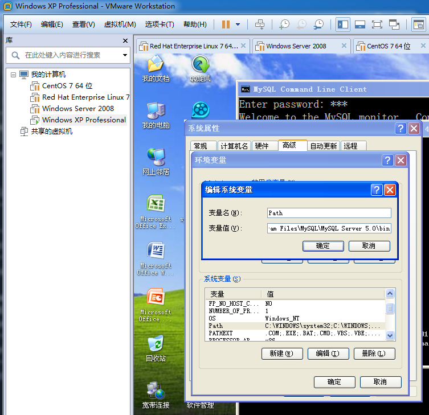Select Windows Server 2008 in library tree
This screenshot has height=415, width=429.
[x=72, y=109]
